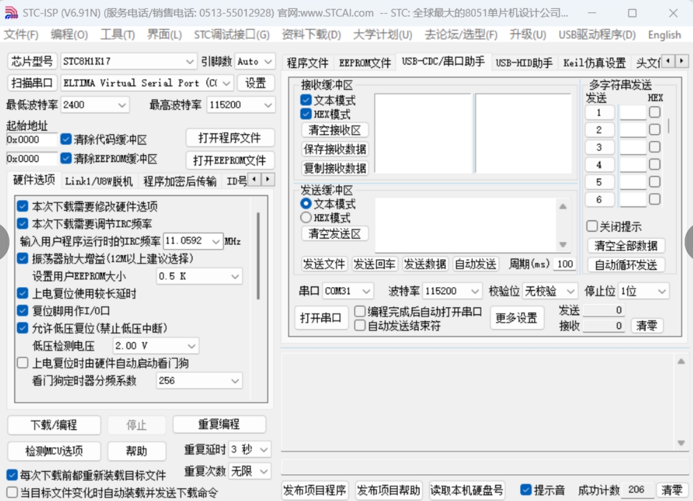The width and height of the screenshot is (693, 501).
Task: Click log output scroll down arrow
Action: pyautogui.click(x=681, y=444)
